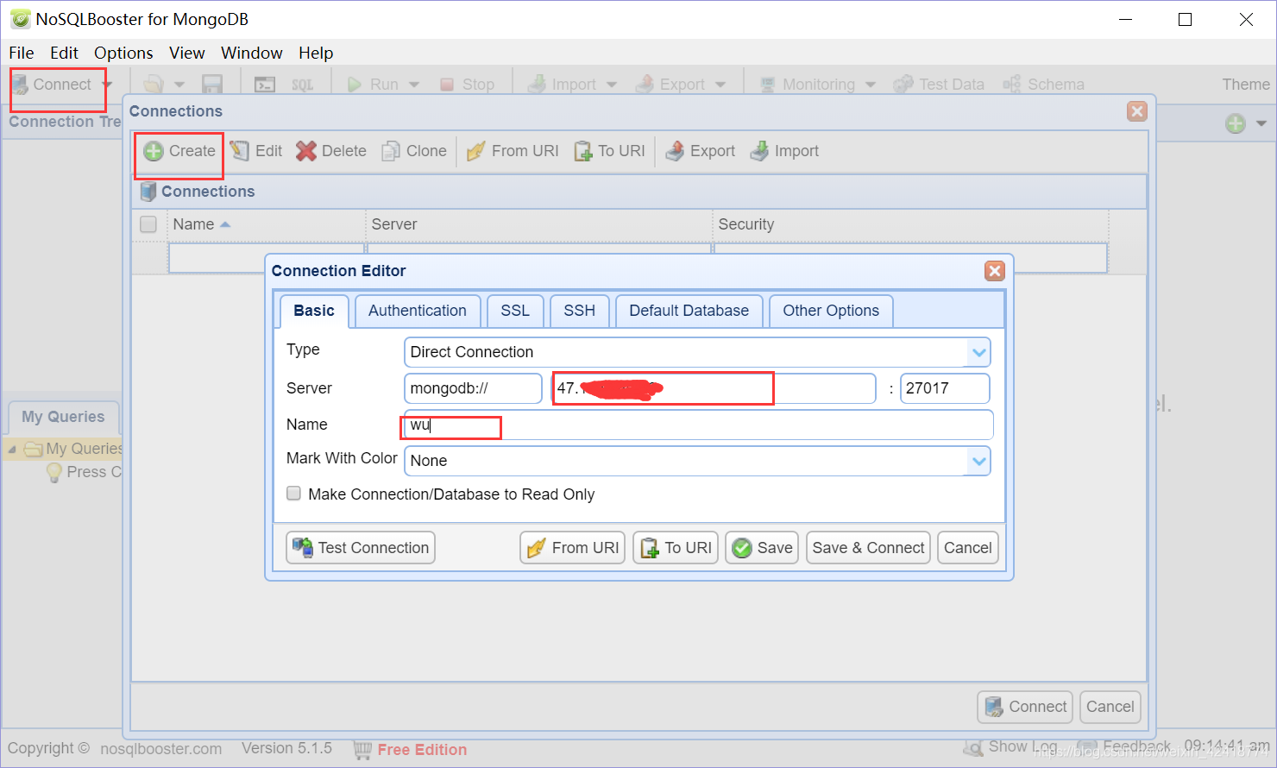Click Save & Connect button
The height and width of the screenshot is (768, 1277).
pyautogui.click(x=868, y=548)
